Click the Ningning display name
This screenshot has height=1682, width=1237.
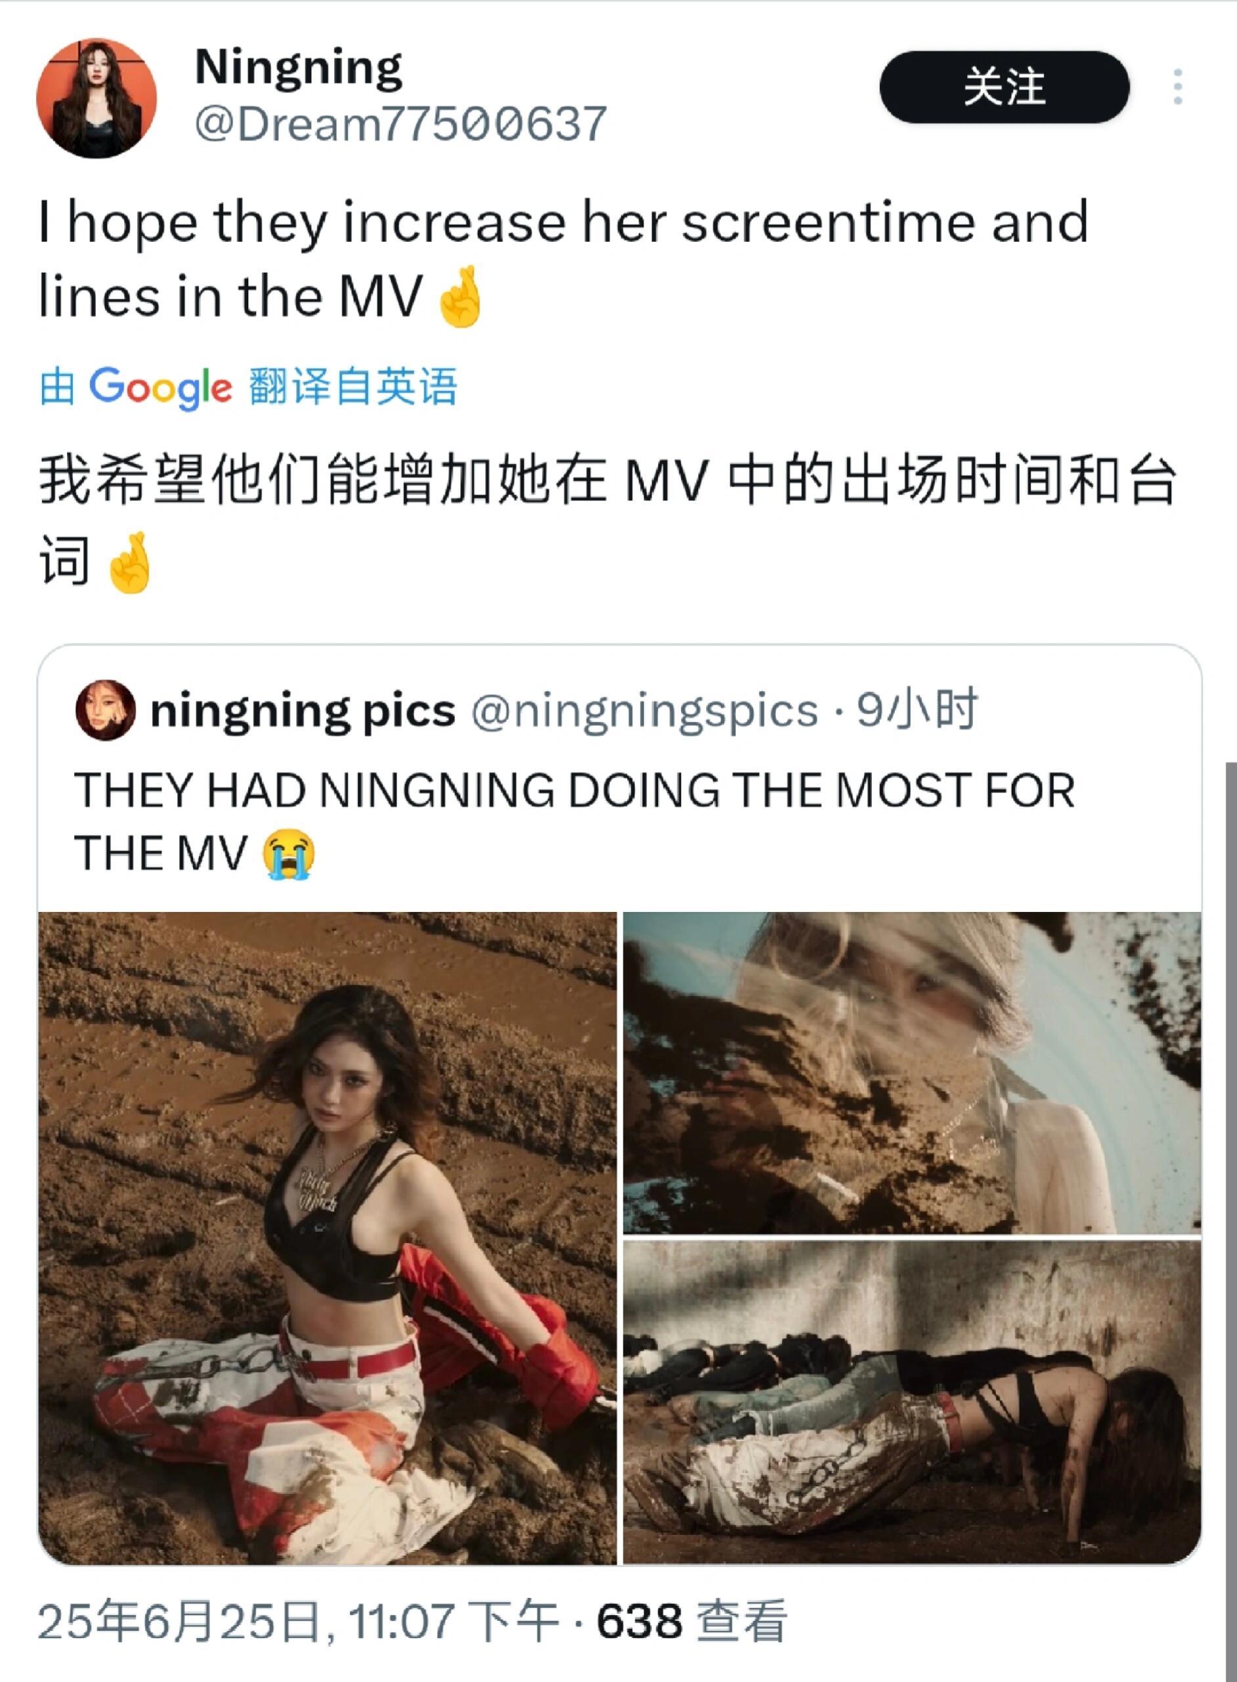click(x=298, y=68)
